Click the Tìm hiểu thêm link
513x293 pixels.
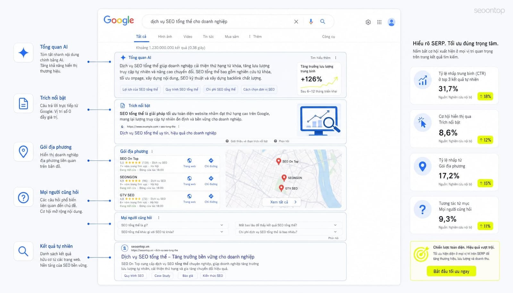(320, 58)
